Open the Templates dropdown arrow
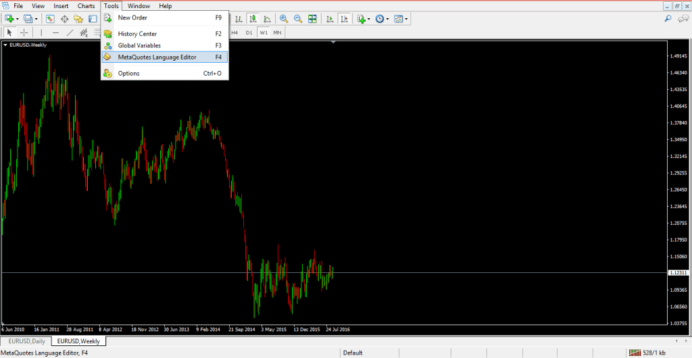The height and width of the screenshot is (358, 692). click(x=406, y=19)
